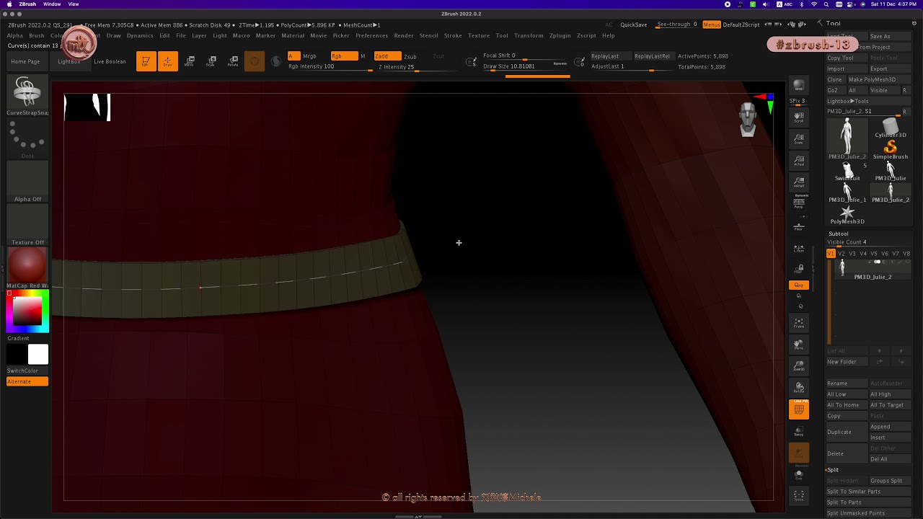Open the Stroke menu
The width and height of the screenshot is (923, 519).
point(453,35)
